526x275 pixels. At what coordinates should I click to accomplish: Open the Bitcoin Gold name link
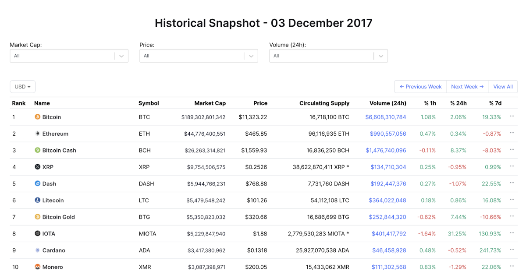[58, 217]
